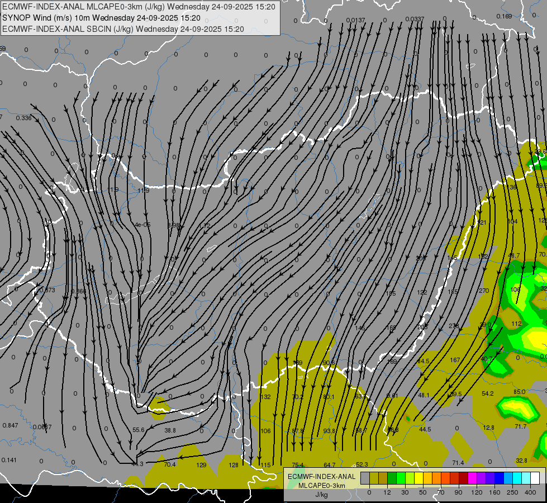Screen dimensions: 547x503
Task: Click the map value 1.72
Action: coord(205,226)
